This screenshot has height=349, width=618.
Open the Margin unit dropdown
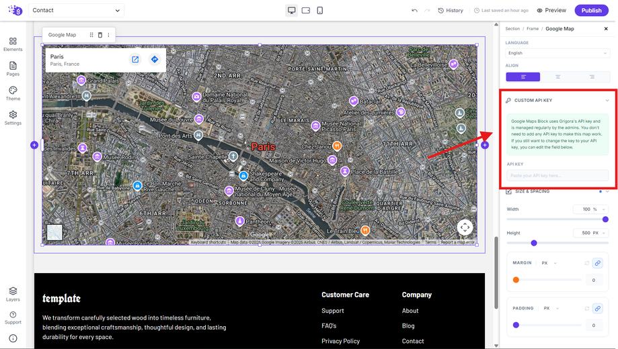pos(549,263)
